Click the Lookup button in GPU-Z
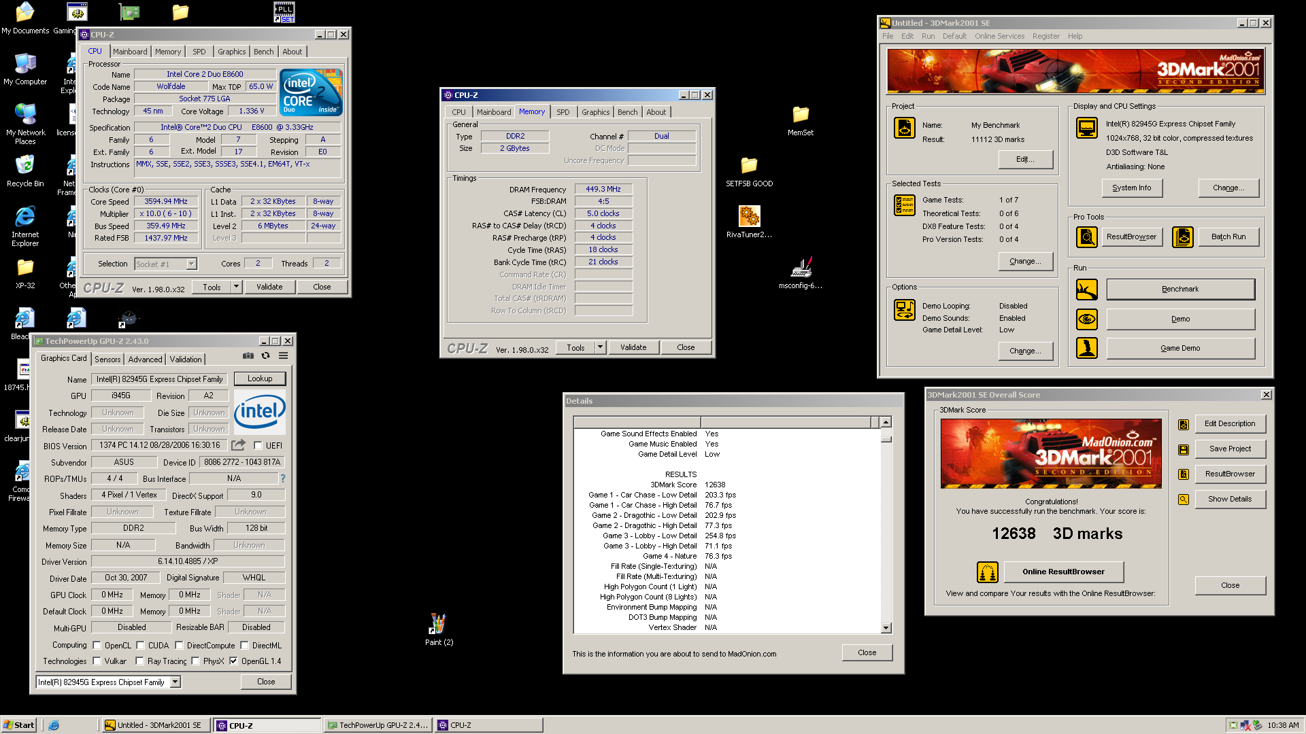 pyautogui.click(x=260, y=379)
